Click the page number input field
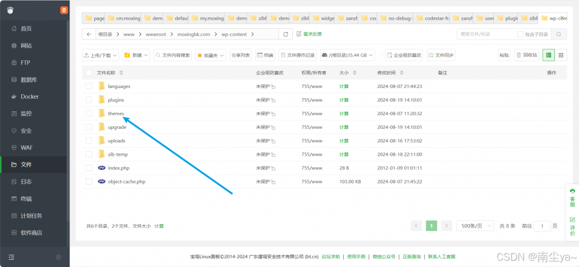 point(542,226)
